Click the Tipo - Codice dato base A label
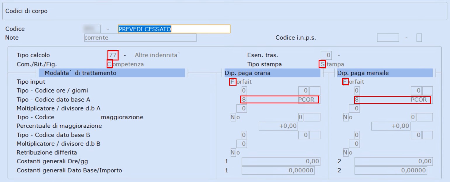 point(53,100)
